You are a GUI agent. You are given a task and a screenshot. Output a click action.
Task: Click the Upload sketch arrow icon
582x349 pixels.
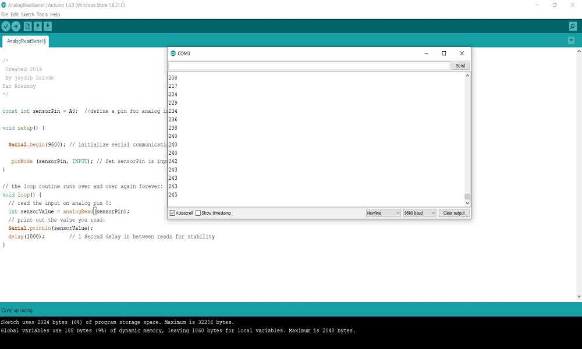click(x=16, y=26)
